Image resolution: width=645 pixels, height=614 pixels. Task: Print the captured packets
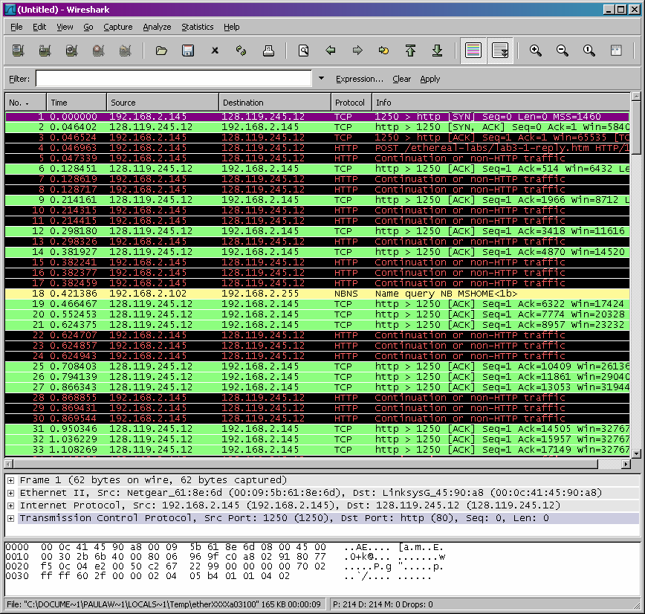(268, 51)
